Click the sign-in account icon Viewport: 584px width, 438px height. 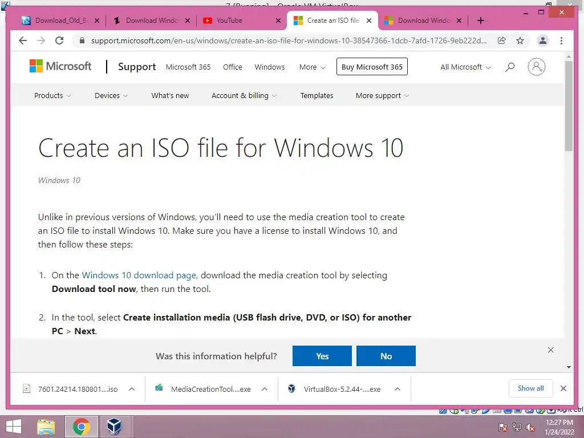pos(536,67)
